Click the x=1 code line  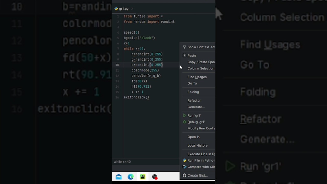(127, 43)
